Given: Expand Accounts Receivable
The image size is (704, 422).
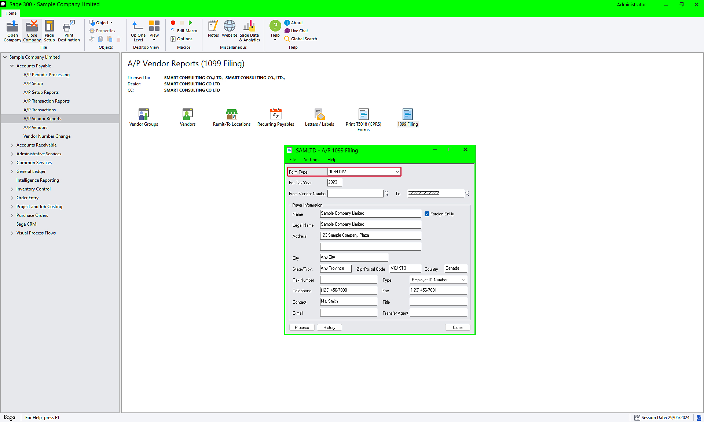Looking at the screenshot, I should click(x=12, y=145).
